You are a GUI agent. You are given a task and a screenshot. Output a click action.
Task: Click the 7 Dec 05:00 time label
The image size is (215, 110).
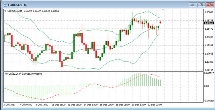[x=26, y=105]
